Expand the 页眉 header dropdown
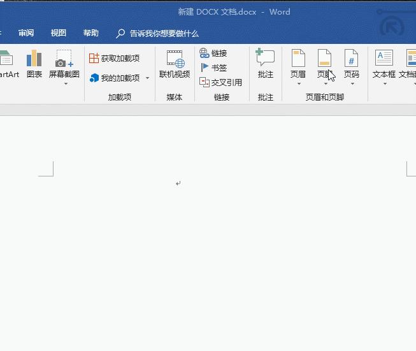The height and width of the screenshot is (351, 416). [298, 83]
